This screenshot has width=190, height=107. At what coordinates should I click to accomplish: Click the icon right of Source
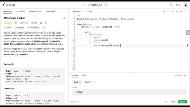coord(185,75)
